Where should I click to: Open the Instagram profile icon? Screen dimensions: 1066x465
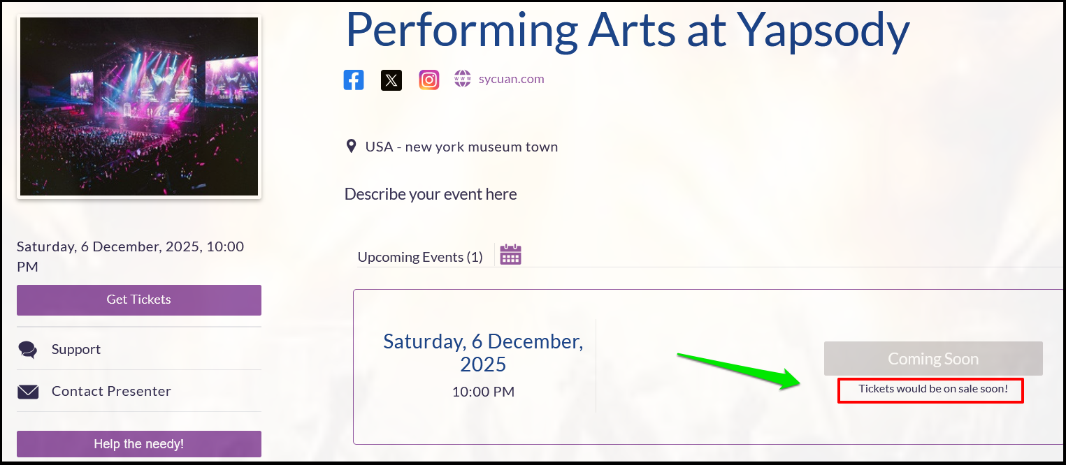click(x=429, y=80)
